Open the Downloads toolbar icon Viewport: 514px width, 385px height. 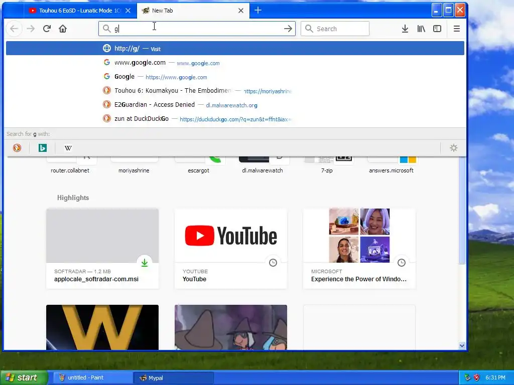tap(405, 29)
